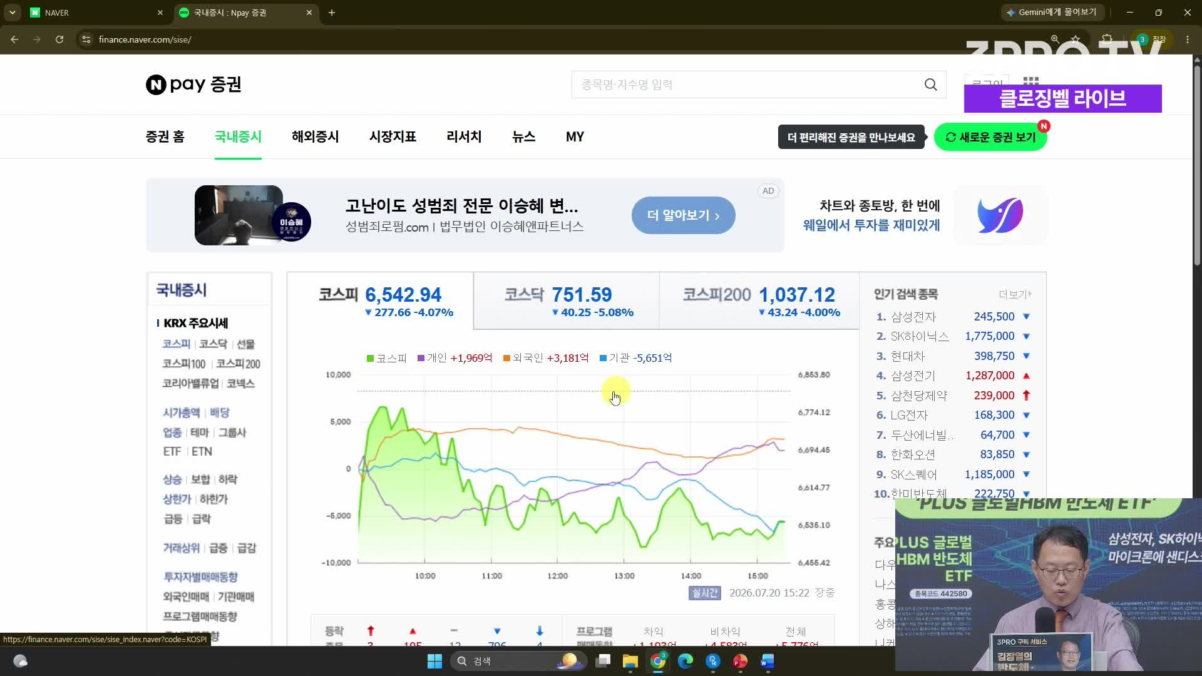Open the tab search dropdown arrow
The width and height of the screenshot is (1202, 676).
12,13
